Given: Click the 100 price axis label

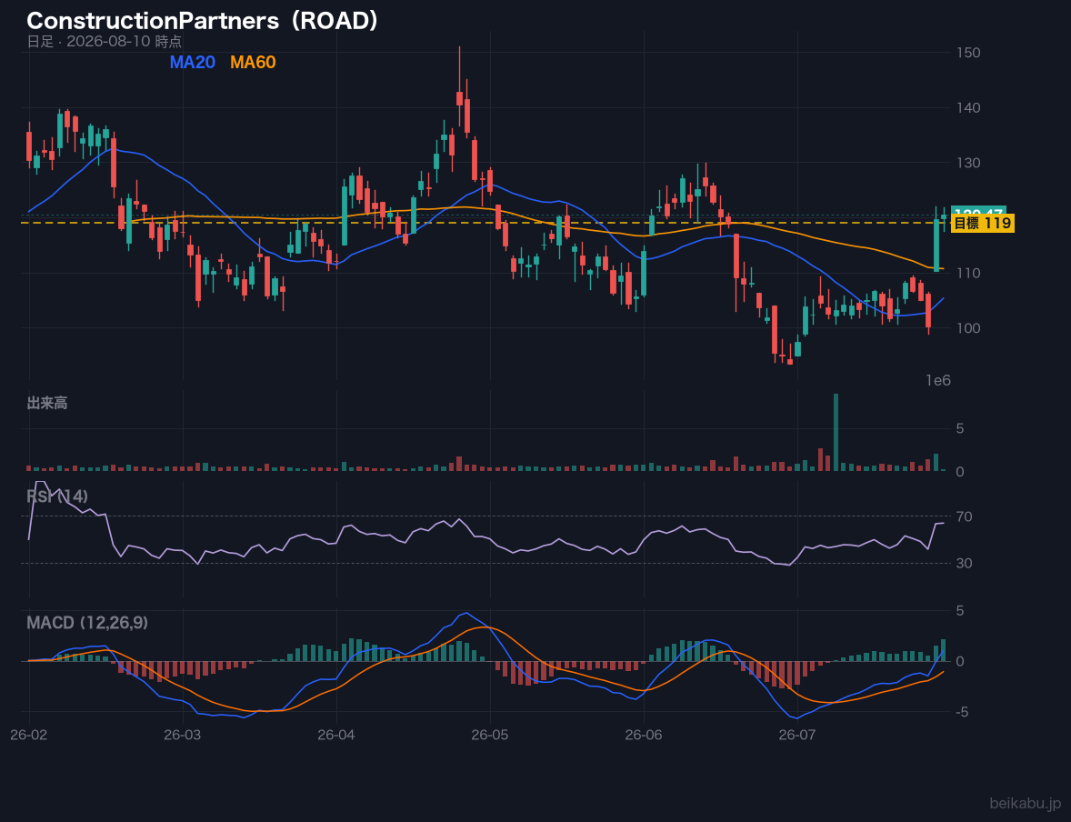Looking at the screenshot, I should 968,328.
